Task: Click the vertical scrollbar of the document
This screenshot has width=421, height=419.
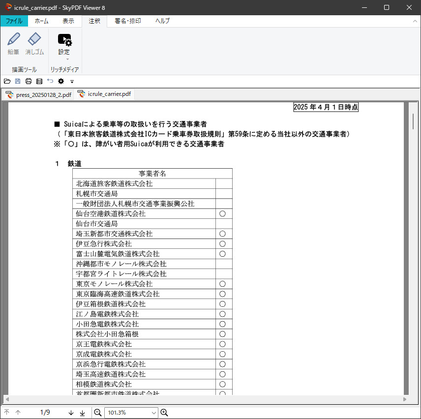Action: [x=413, y=246]
